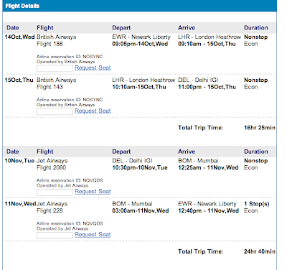This screenshot has width=287, height=270.
Task: Focus seat input field for Flight 2060
Action: [55, 192]
